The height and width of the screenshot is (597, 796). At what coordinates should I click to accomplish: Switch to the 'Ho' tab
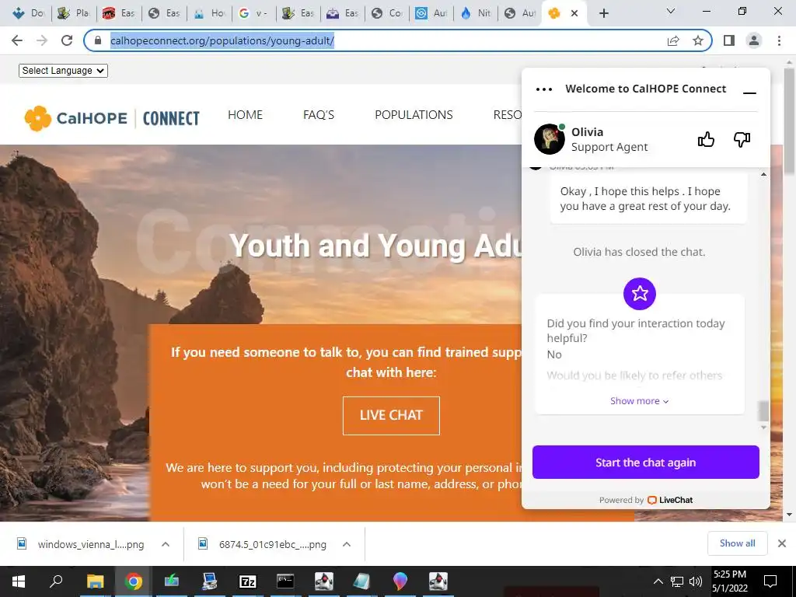click(209, 13)
